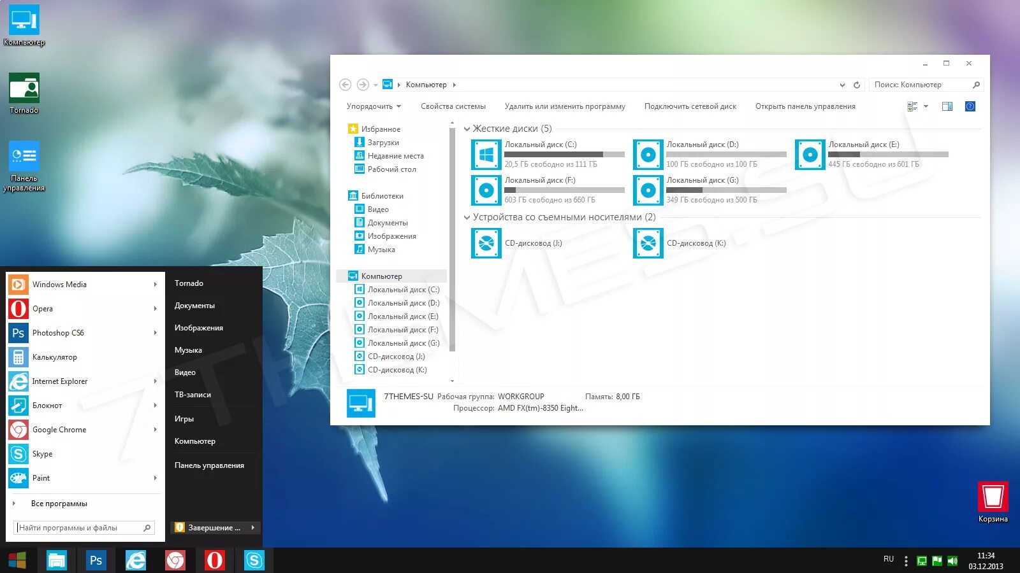The height and width of the screenshot is (573, 1020).
Task: Click the navigation pane scrollbar
Action: 452,239
